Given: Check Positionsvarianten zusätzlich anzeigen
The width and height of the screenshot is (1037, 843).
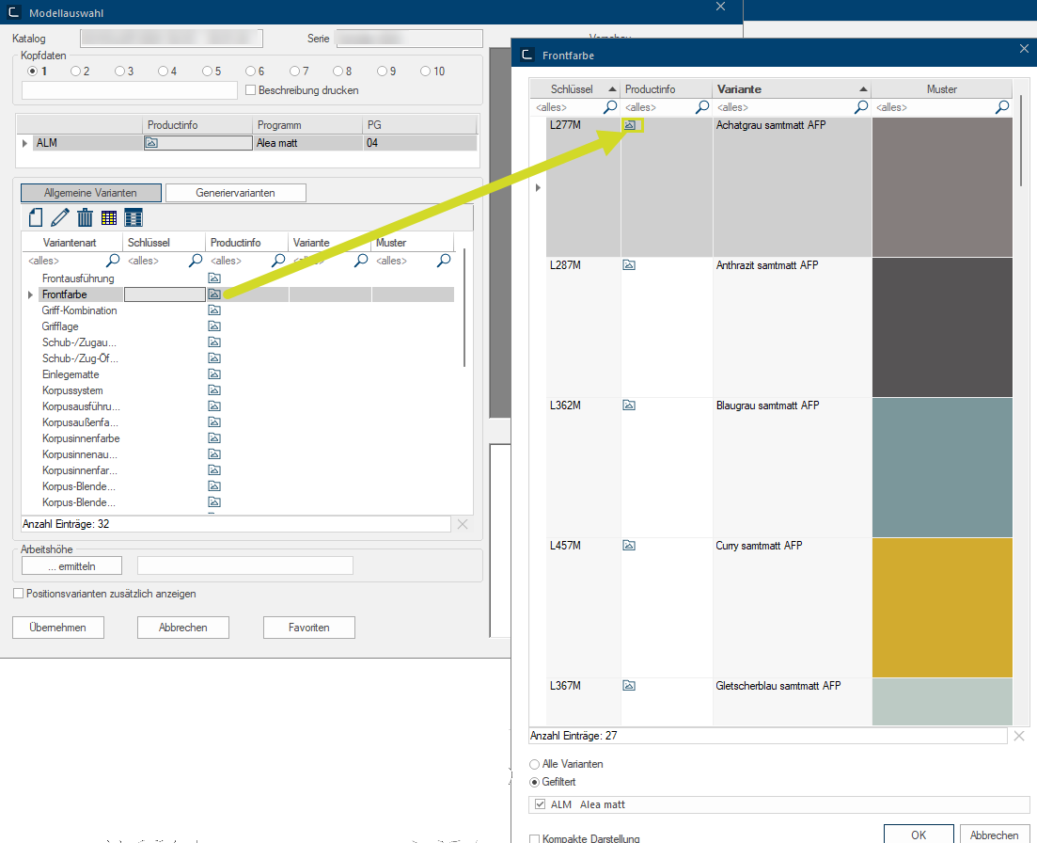Looking at the screenshot, I should pos(18,594).
